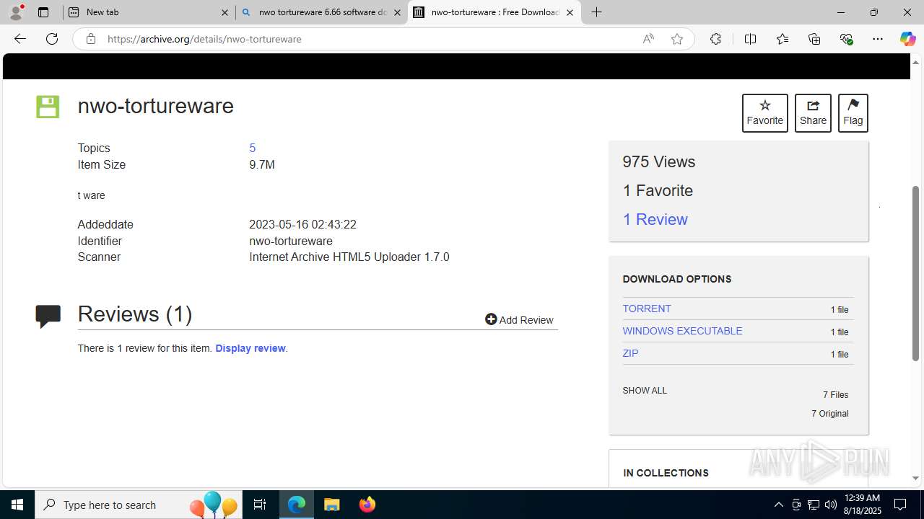Open volume control in system tray

(x=830, y=505)
